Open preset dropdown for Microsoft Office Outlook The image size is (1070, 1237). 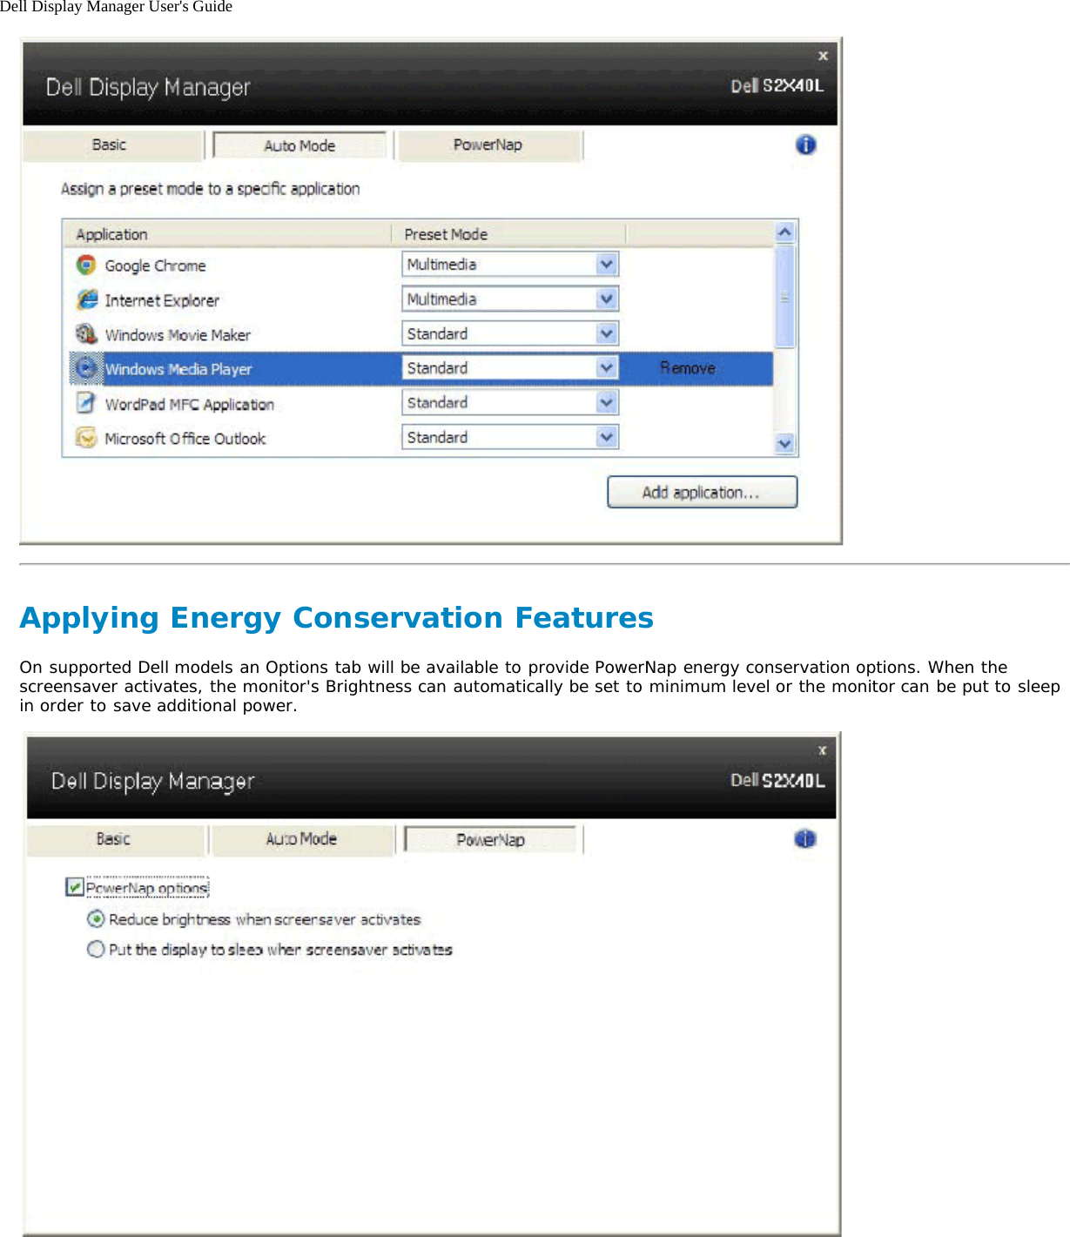607,437
